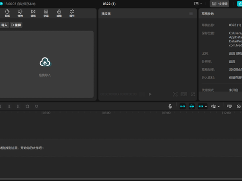Click the 代理模式 value 未开启

pos(233,90)
